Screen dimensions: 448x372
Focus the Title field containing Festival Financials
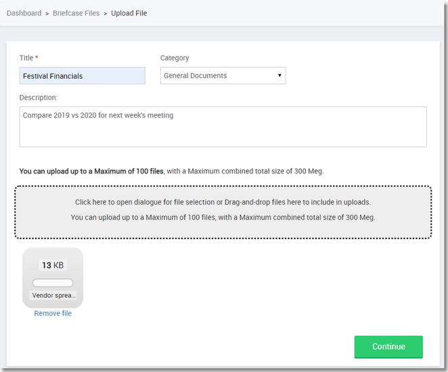click(82, 76)
